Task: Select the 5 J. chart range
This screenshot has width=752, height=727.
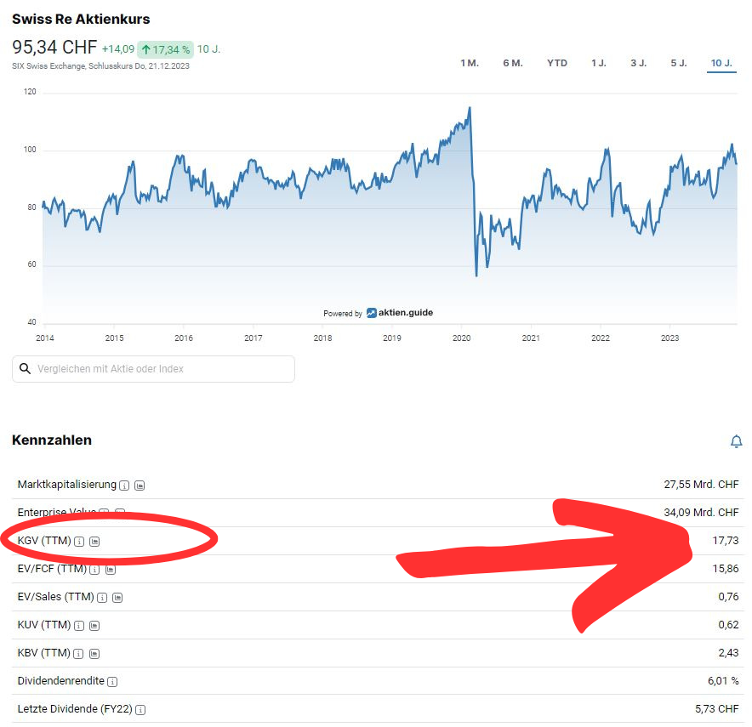Action: (x=679, y=63)
